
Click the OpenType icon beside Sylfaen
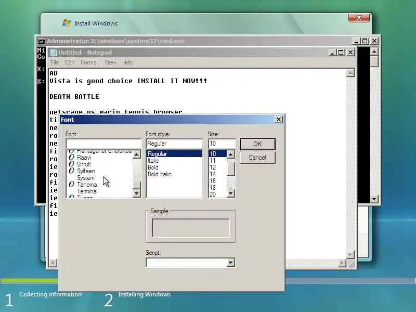(71, 171)
